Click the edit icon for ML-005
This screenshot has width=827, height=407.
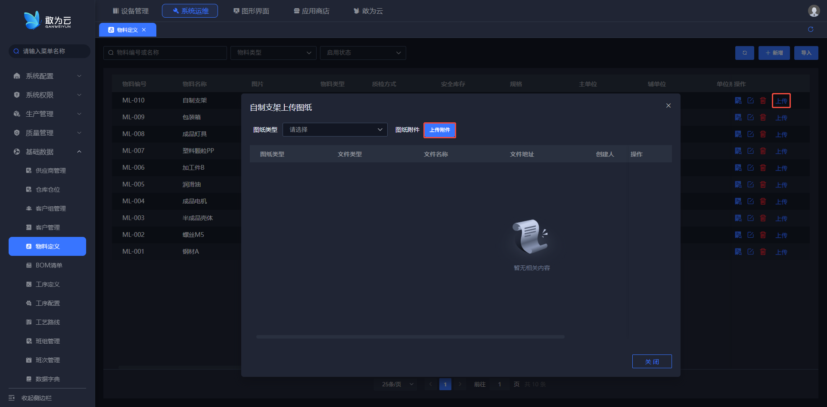click(751, 184)
